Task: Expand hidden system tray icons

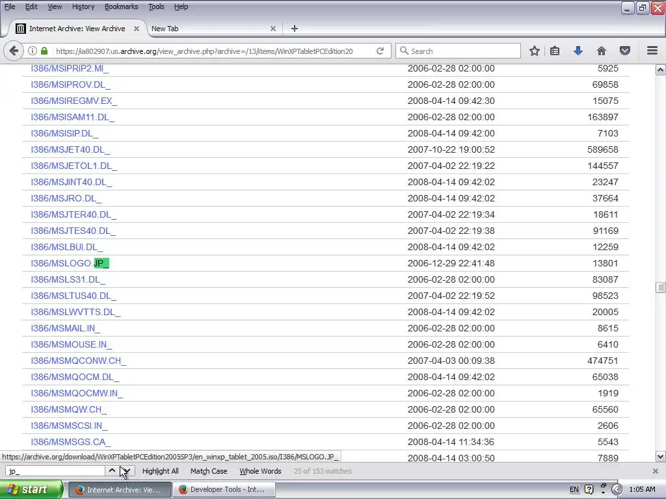Action: [x=617, y=489]
